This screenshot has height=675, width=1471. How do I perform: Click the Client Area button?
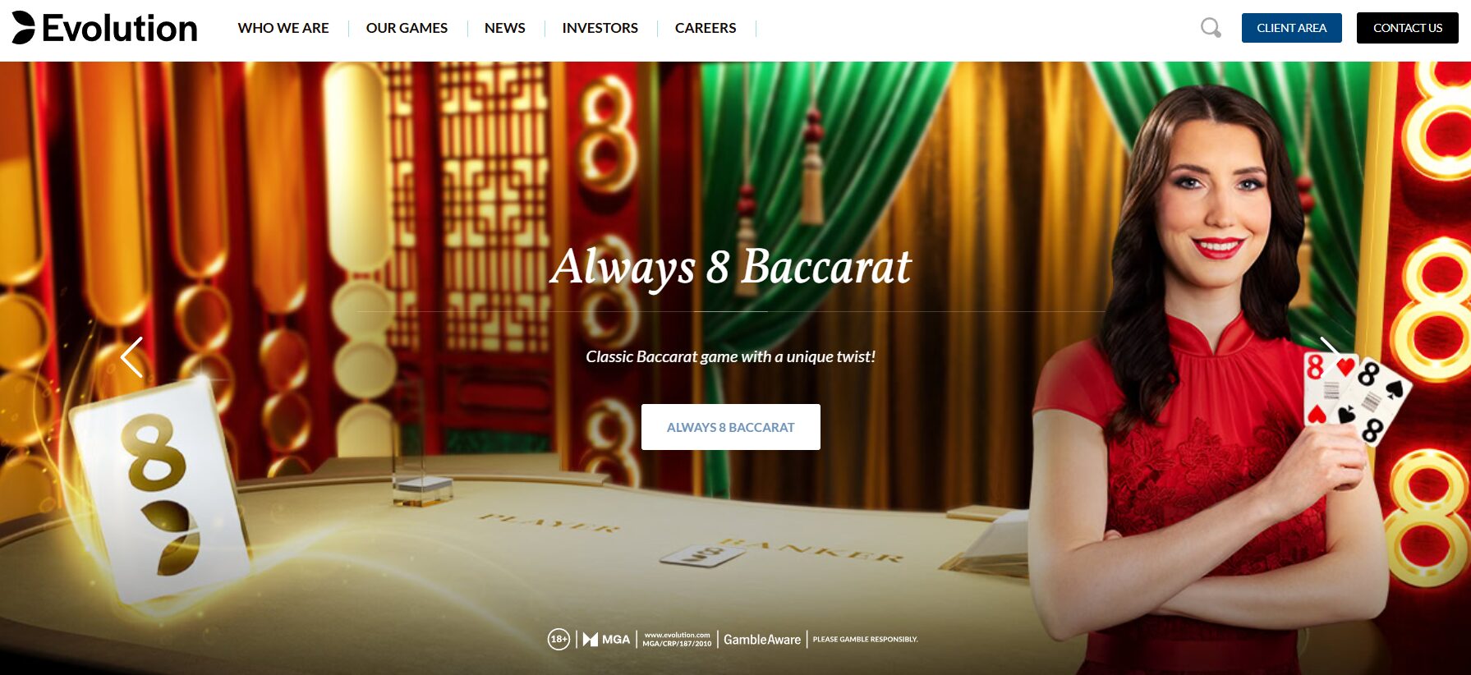click(1292, 28)
